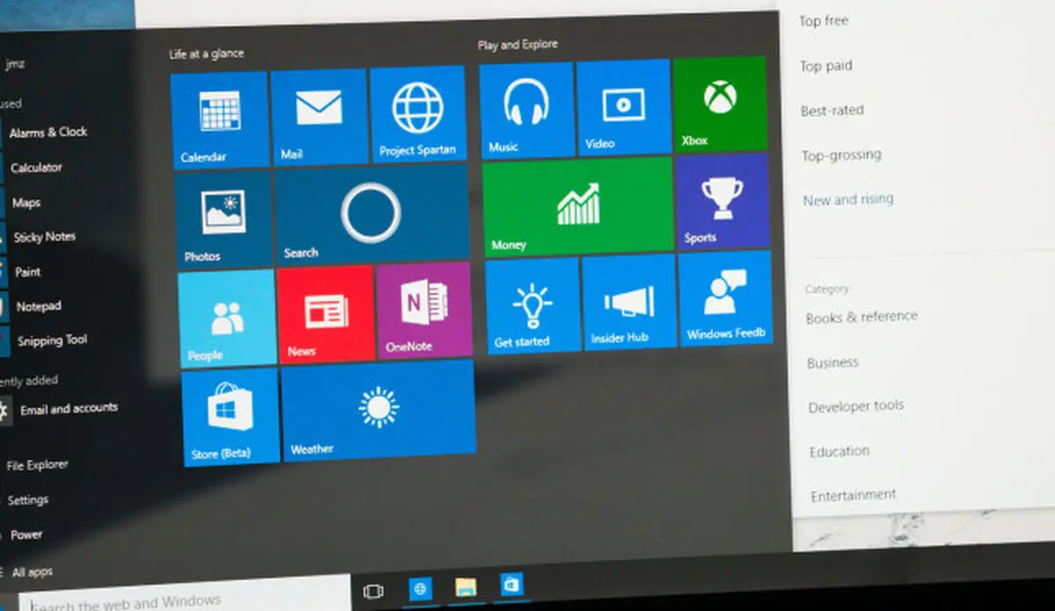1055x611 pixels.
Task: Select Best-rated in the Store
Action: coord(832,111)
